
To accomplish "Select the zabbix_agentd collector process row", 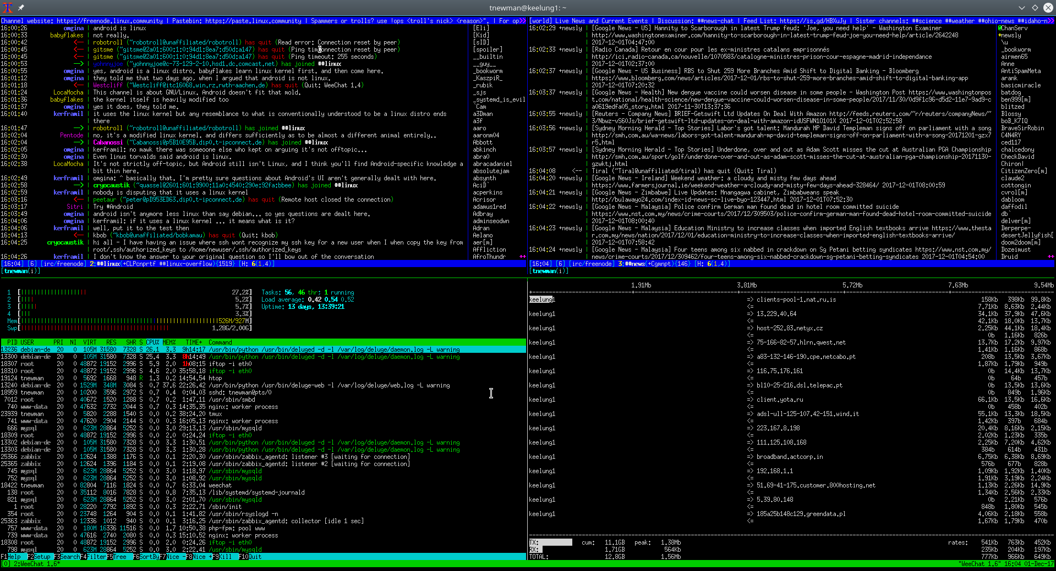I will click(263, 521).
